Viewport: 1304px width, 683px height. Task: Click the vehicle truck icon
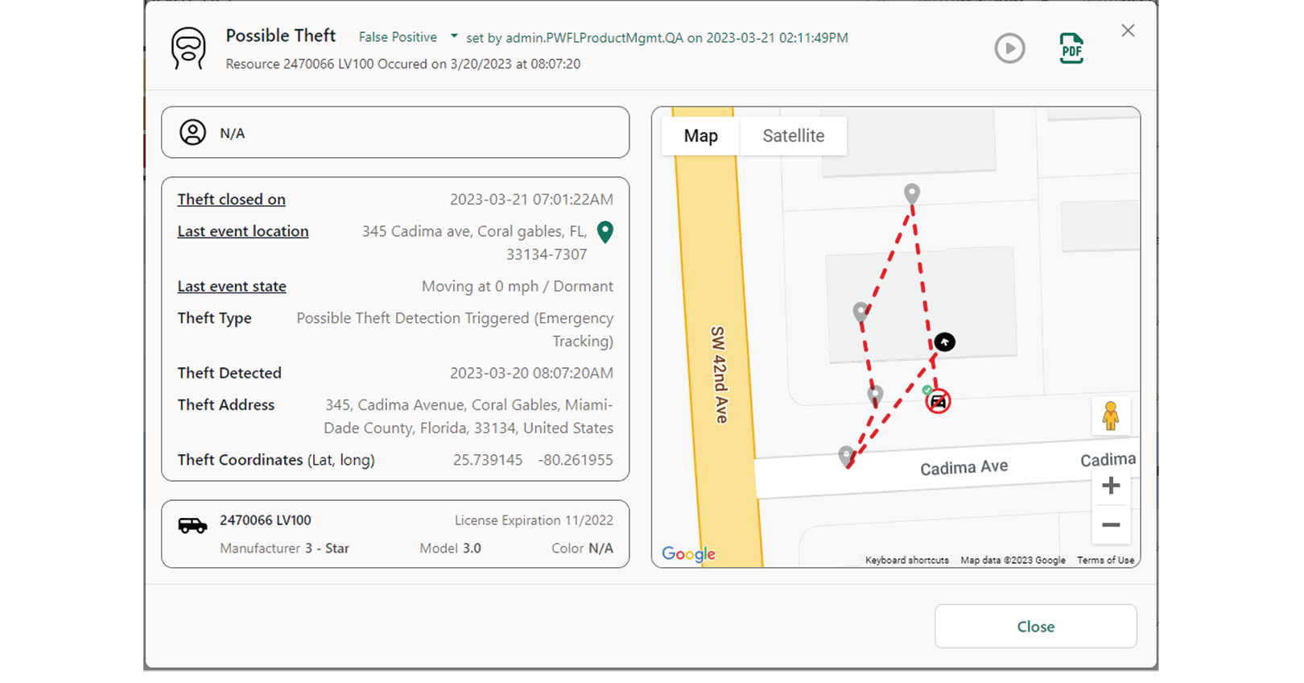click(x=192, y=525)
